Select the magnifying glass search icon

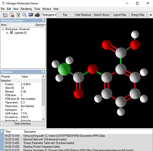pyautogui.click(x=24, y=15)
